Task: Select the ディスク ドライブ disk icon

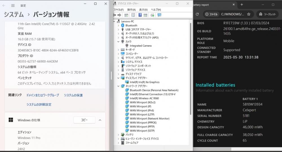Action: click(x=123, y=74)
